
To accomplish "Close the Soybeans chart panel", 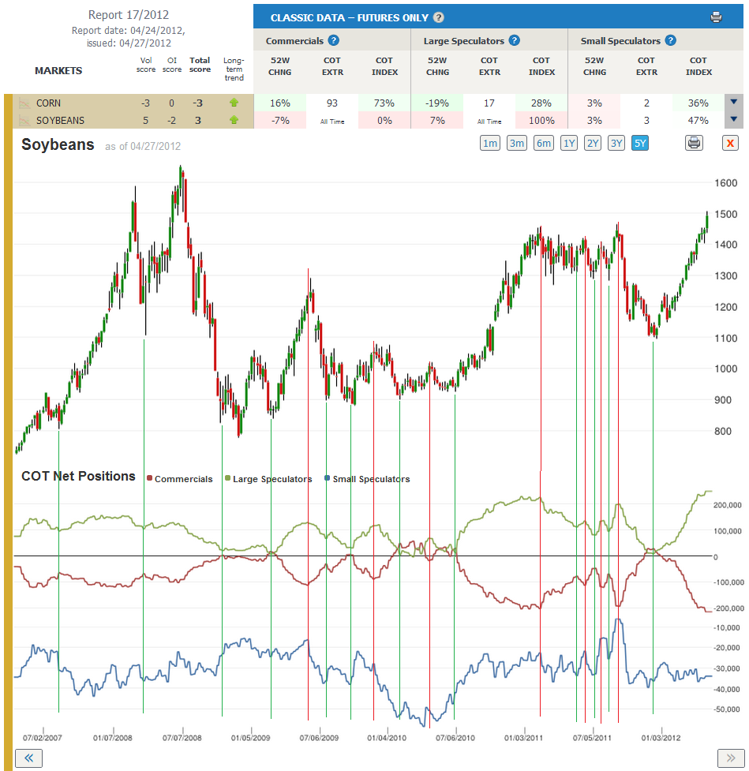I will click(x=730, y=143).
